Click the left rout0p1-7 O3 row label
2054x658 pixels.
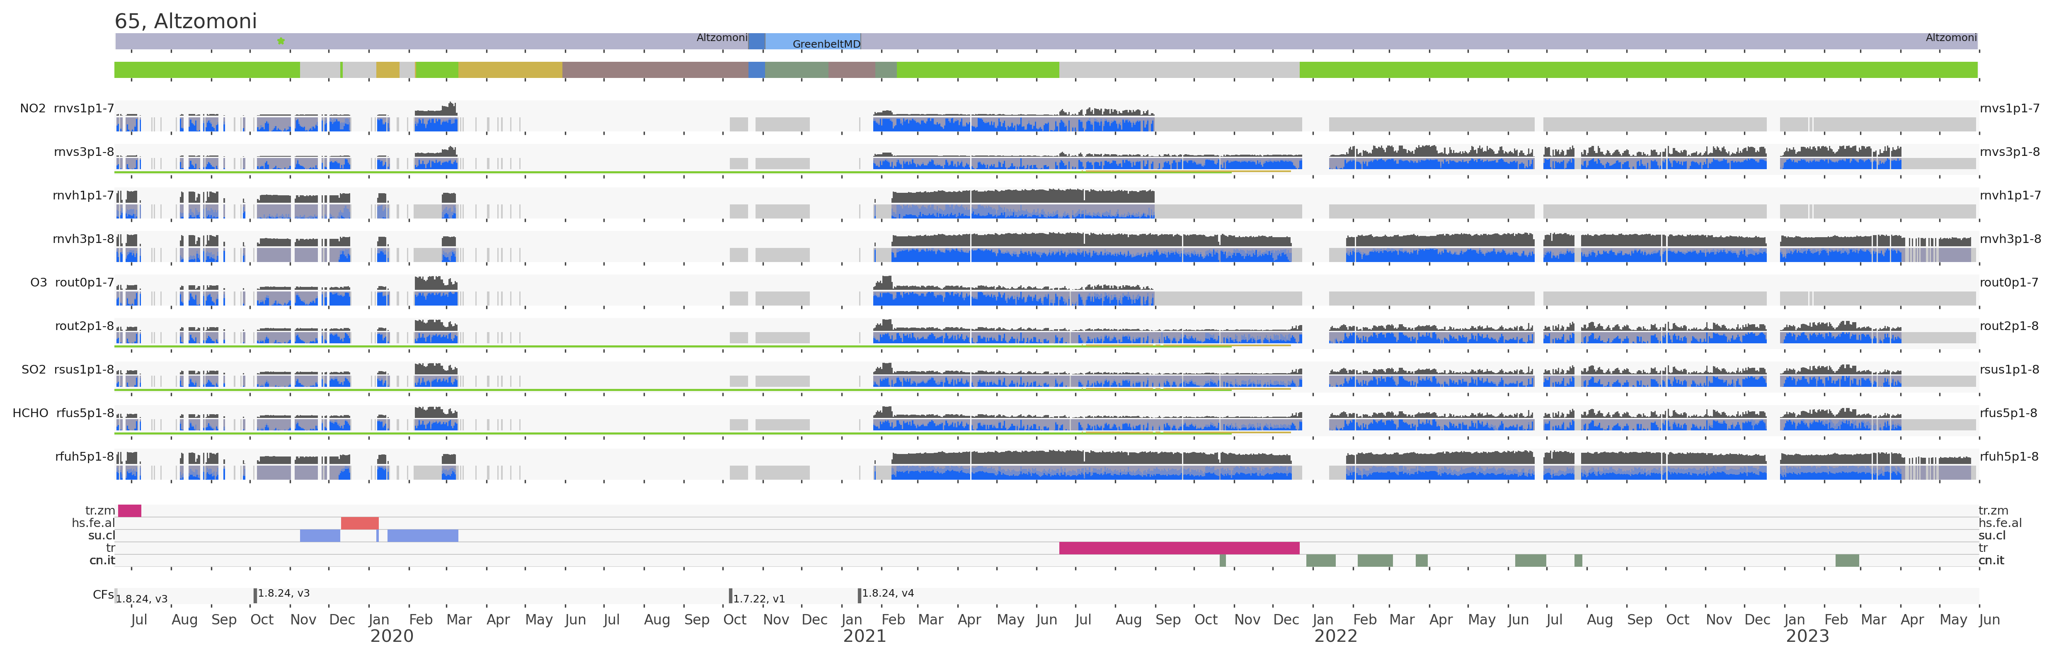coord(84,282)
